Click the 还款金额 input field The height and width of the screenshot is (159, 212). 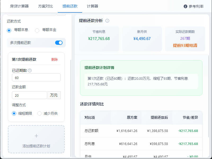(x=29, y=95)
